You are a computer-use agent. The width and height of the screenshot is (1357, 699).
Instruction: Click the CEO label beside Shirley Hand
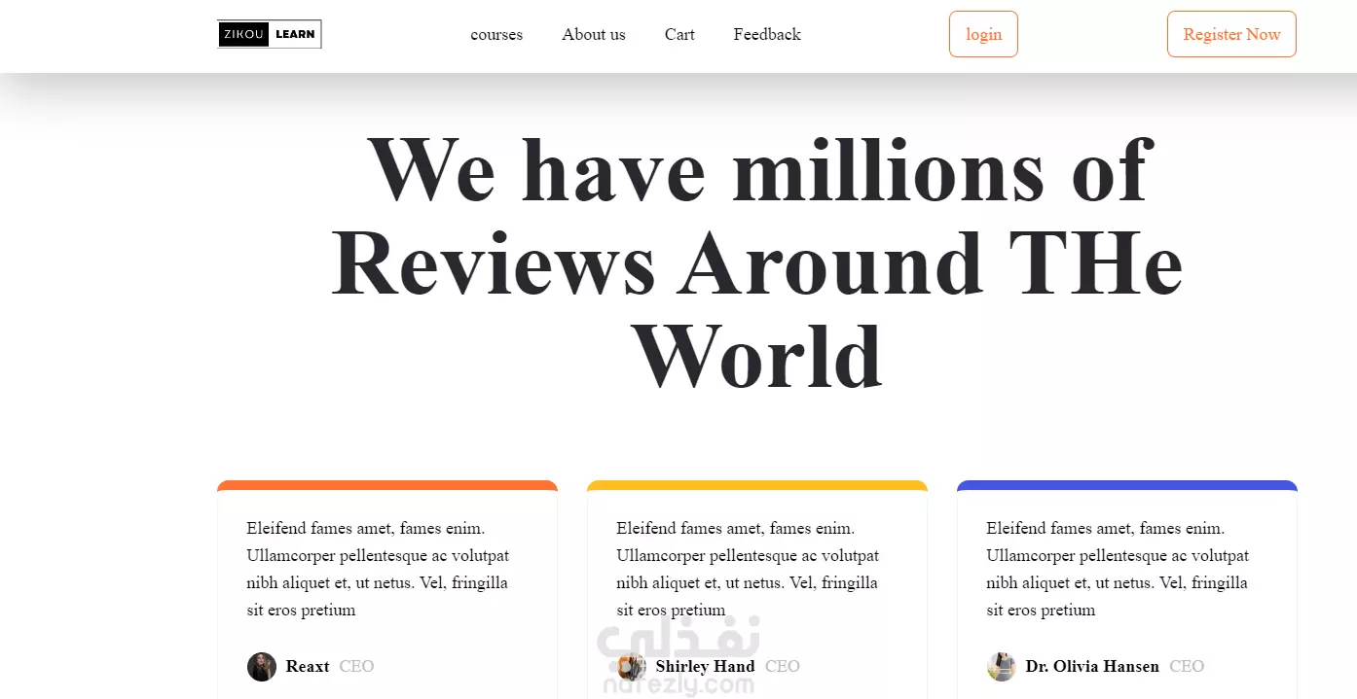783,667
